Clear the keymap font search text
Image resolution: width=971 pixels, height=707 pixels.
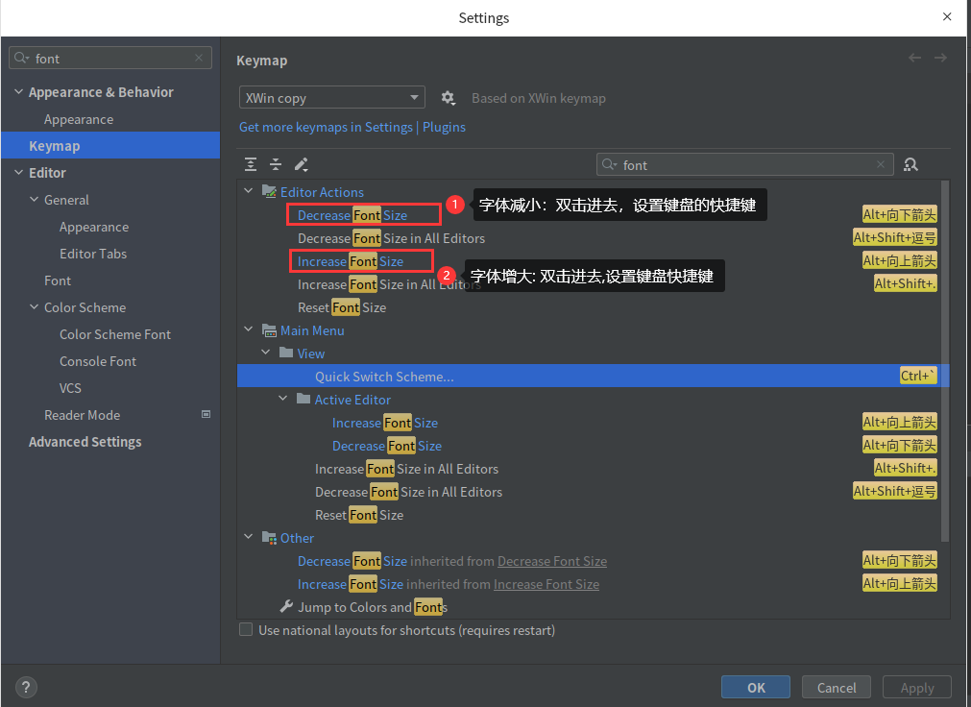pos(881,164)
